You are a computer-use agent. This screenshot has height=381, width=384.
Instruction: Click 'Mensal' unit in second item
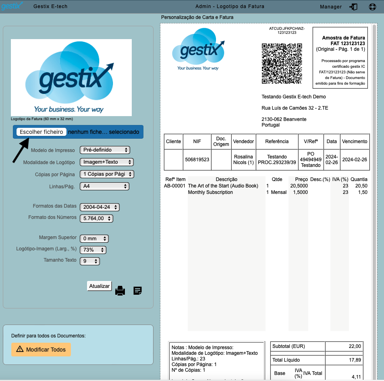tap(279, 192)
